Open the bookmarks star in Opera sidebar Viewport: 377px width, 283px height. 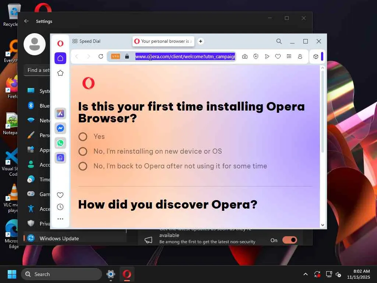(60, 73)
